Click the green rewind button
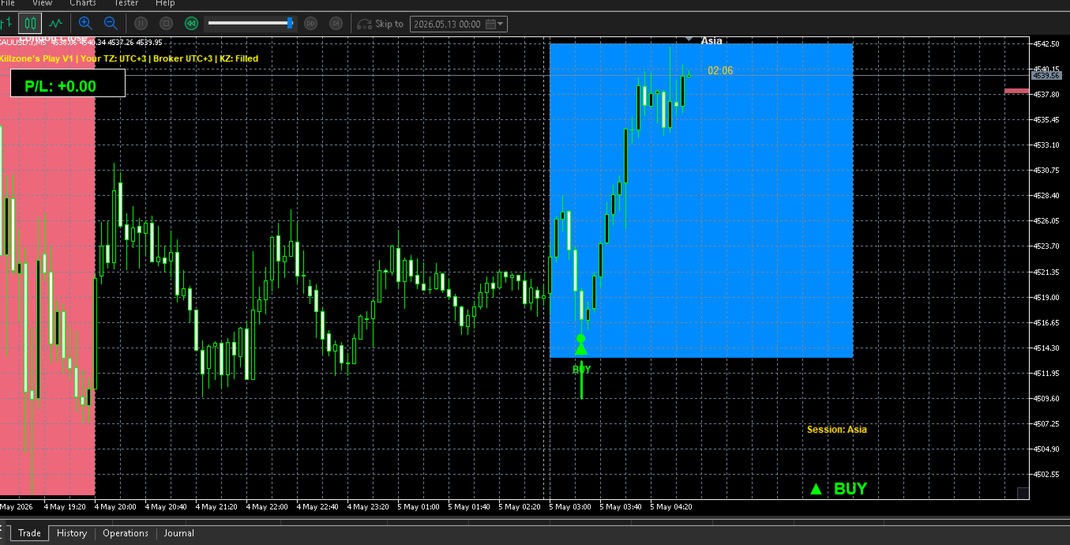1070x545 pixels. [x=191, y=24]
